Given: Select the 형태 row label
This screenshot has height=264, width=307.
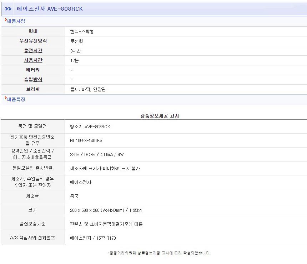Looking at the screenshot, I should 33,31.
